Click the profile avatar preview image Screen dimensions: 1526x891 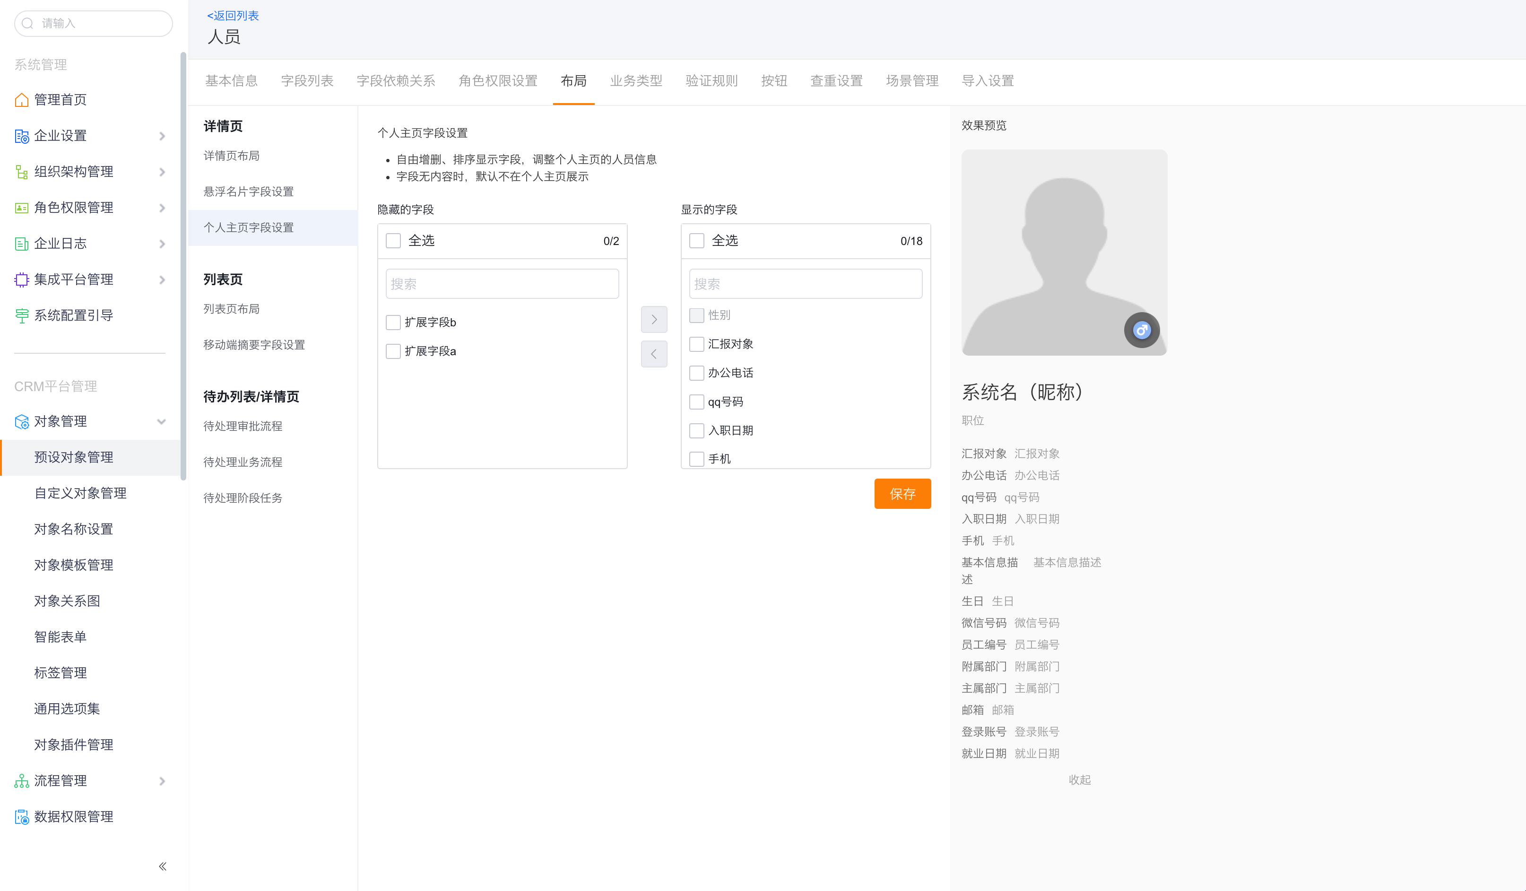tap(1064, 253)
